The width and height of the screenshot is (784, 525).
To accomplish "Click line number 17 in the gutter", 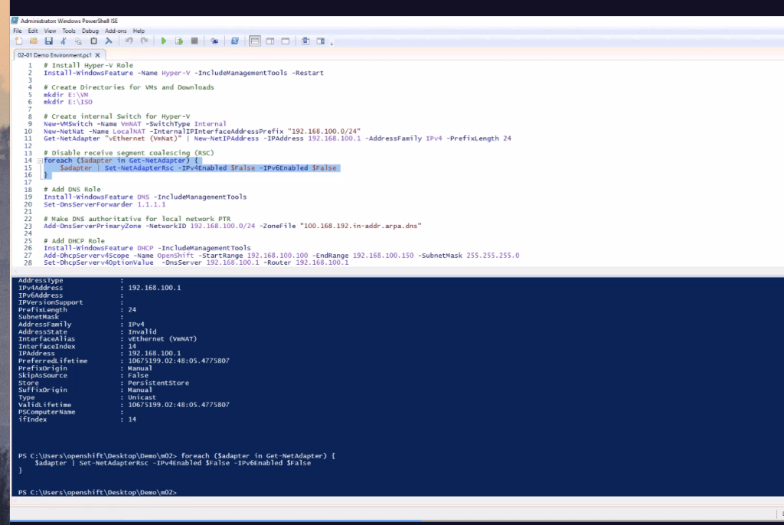I will coord(28,182).
